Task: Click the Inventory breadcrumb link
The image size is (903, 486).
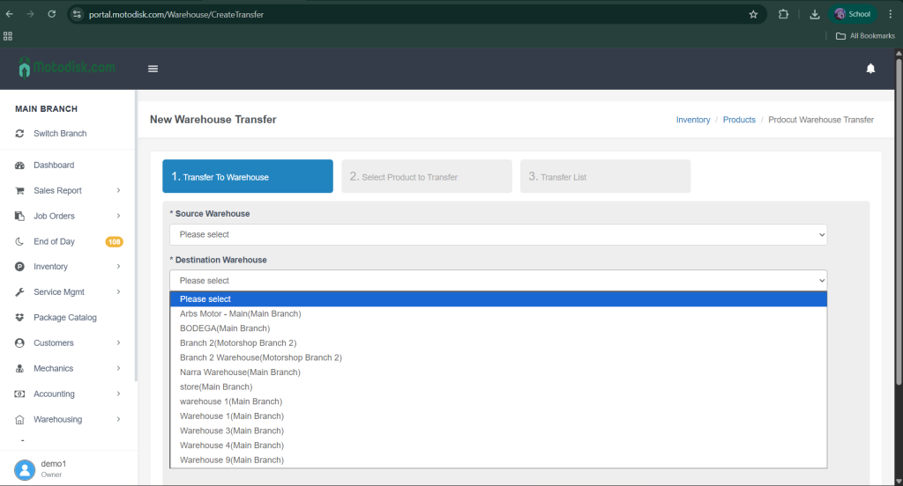Action: [x=692, y=120]
